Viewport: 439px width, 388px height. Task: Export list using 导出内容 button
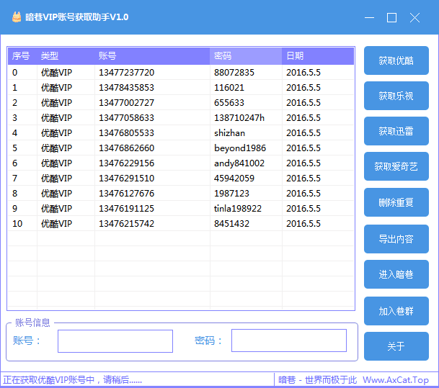pos(396,239)
